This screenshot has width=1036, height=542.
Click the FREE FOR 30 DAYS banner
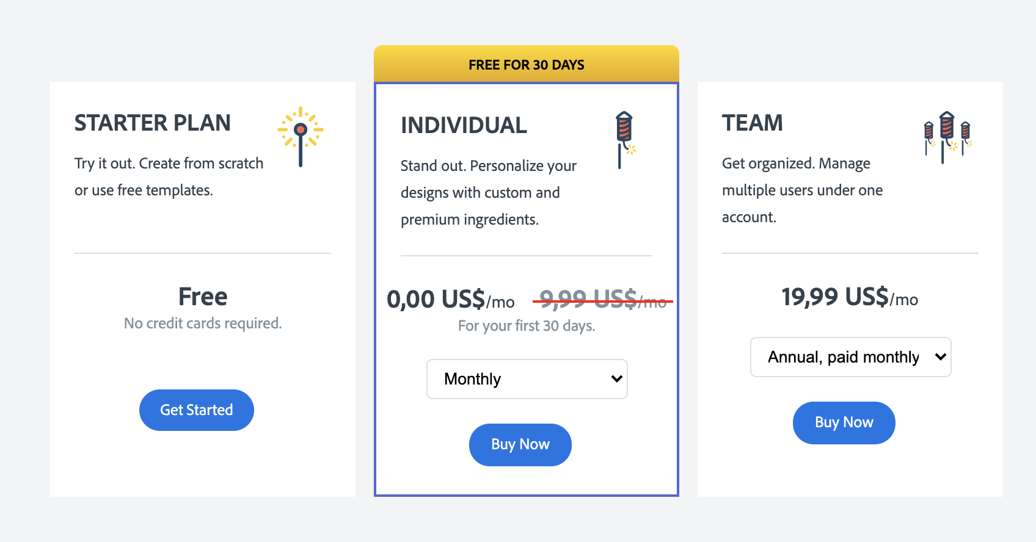[527, 64]
